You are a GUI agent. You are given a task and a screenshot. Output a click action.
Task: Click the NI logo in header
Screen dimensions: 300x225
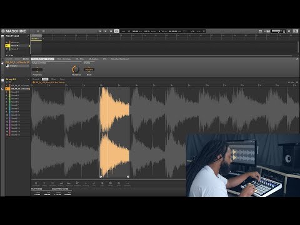(296, 31)
